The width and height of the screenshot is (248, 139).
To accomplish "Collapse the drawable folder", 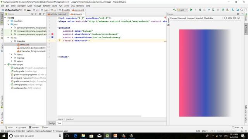I will [11, 41].
